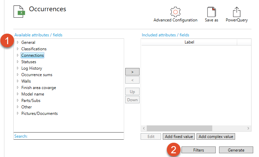Click the PowerQuery export icon

point(236,12)
